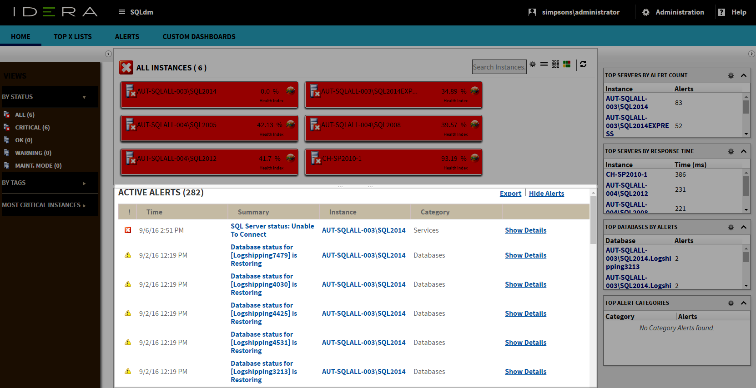756x388 pixels.
Task: Switch instances to heatmap view
Action: click(567, 65)
